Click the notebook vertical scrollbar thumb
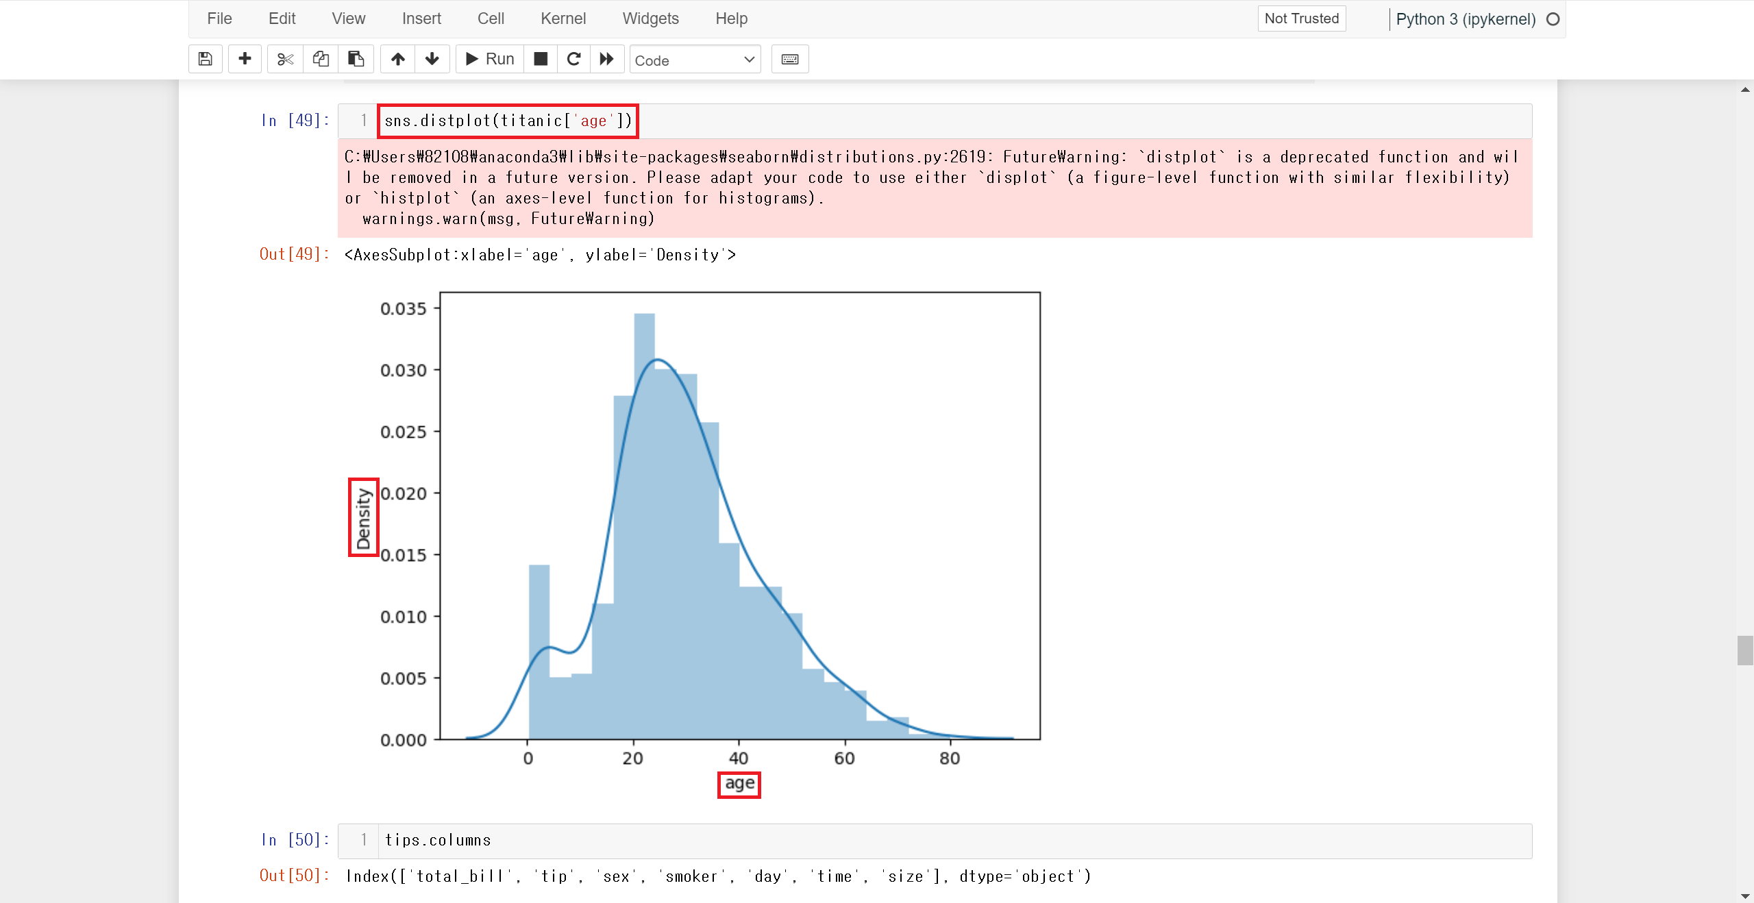1754x903 pixels. coord(1744,650)
